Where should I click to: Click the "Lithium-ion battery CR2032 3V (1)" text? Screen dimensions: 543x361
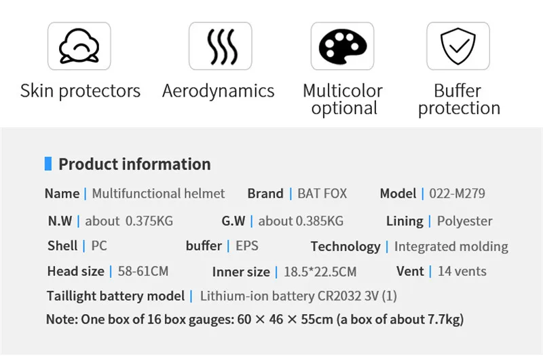point(299,296)
